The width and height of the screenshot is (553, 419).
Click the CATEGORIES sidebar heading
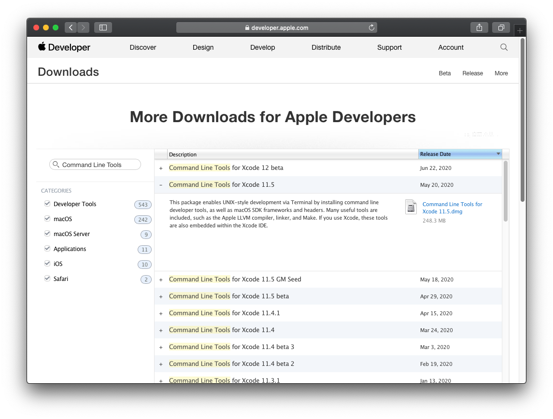click(56, 191)
